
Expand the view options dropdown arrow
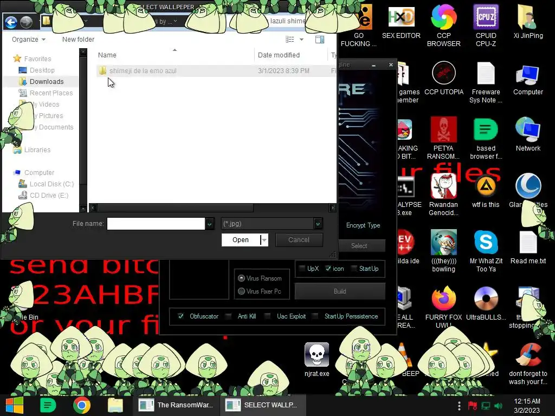[301, 39]
